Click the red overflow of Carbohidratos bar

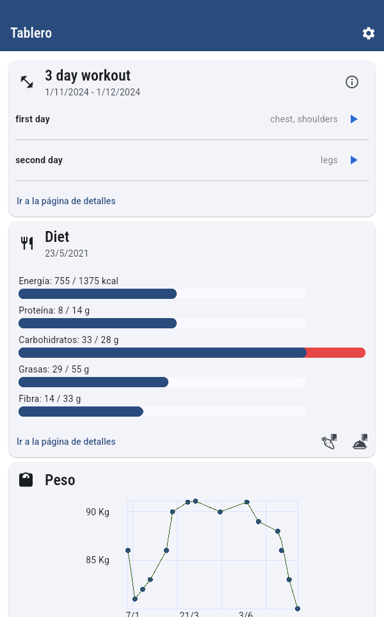click(x=335, y=353)
